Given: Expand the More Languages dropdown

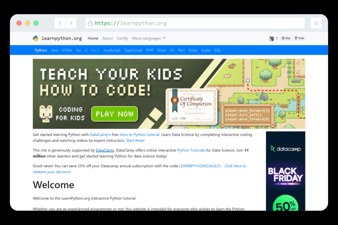Looking at the screenshot, I should pos(149,38).
